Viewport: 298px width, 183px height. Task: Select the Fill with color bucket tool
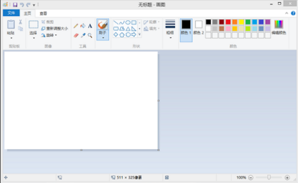(x=83, y=25)
